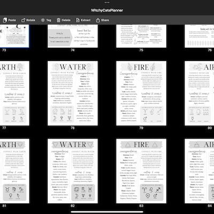
Task: Open the three-dot multitasking menu at top
Action: [x=107, y=3]
